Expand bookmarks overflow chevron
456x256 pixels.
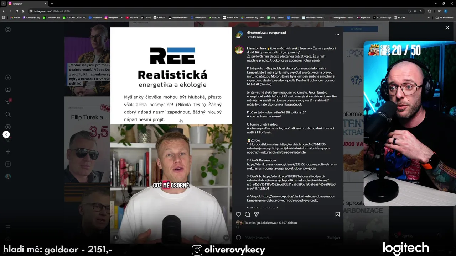pos(429,17)
